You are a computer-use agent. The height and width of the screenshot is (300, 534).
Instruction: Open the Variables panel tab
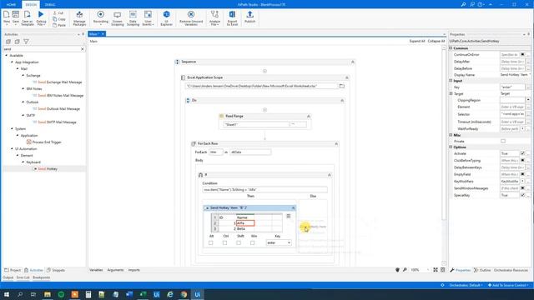[x=96, y=270]
